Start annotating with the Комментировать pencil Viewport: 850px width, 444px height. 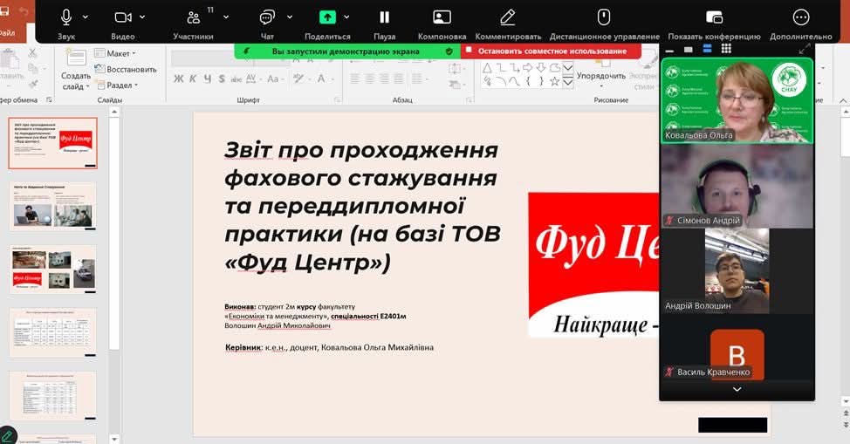point(508,17)
